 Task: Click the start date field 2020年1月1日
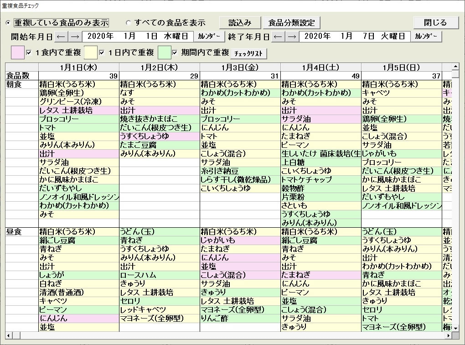(138, 36)
